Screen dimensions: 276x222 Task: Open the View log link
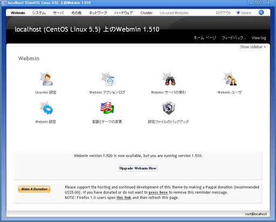[x=259, y=38]
